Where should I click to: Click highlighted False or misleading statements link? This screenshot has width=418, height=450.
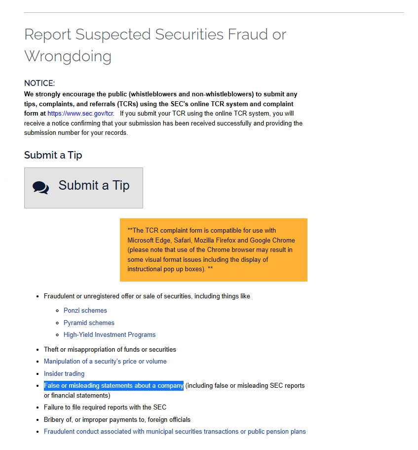[114, 386]
